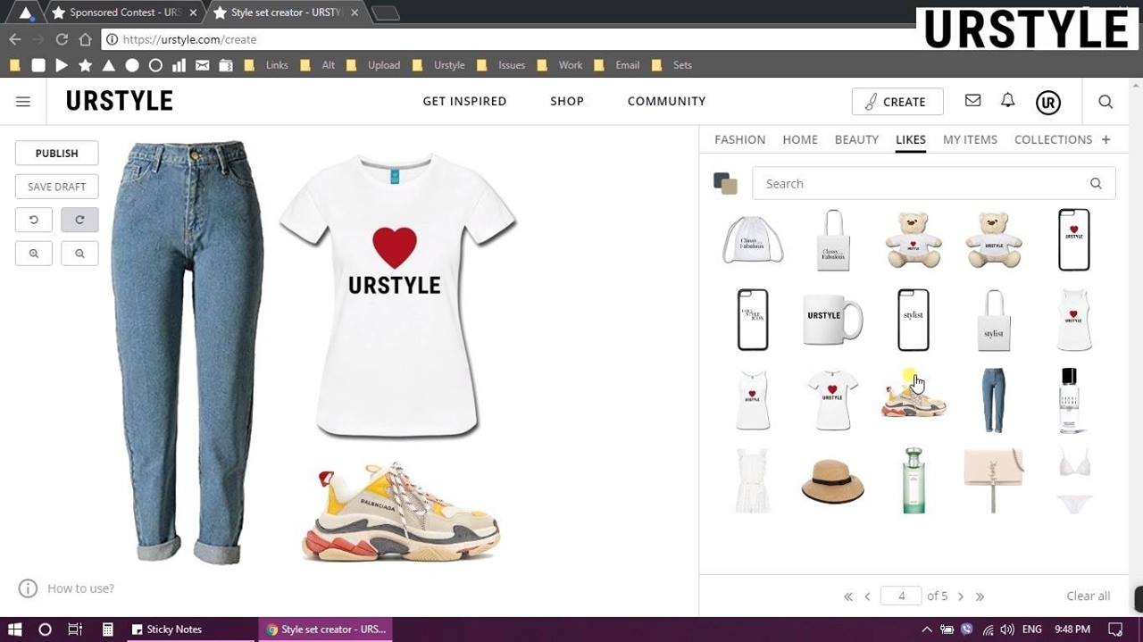The width and height of the screenshot is (1143, 642).
Task: Select the green perfume bottle thumbnail
Action: (x=914, y=480)
